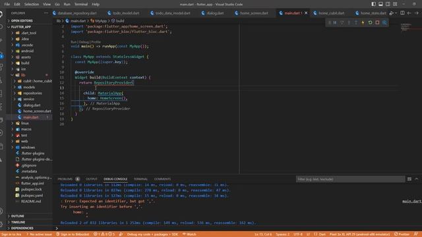422x237 pixels.
Task: Navigate forward with right arrow
Action: pos(416,13)
